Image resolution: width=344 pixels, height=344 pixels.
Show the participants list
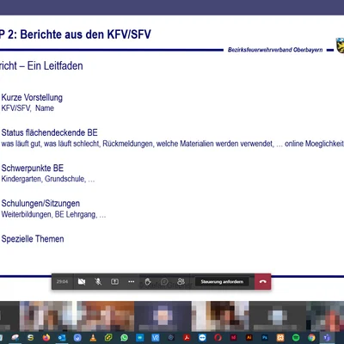pos(181,281)
